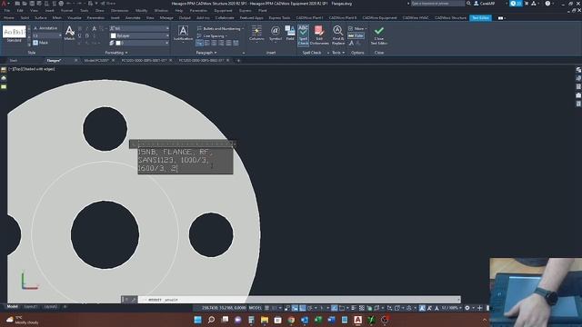Open Edit Dictionaries

[319, 35]
